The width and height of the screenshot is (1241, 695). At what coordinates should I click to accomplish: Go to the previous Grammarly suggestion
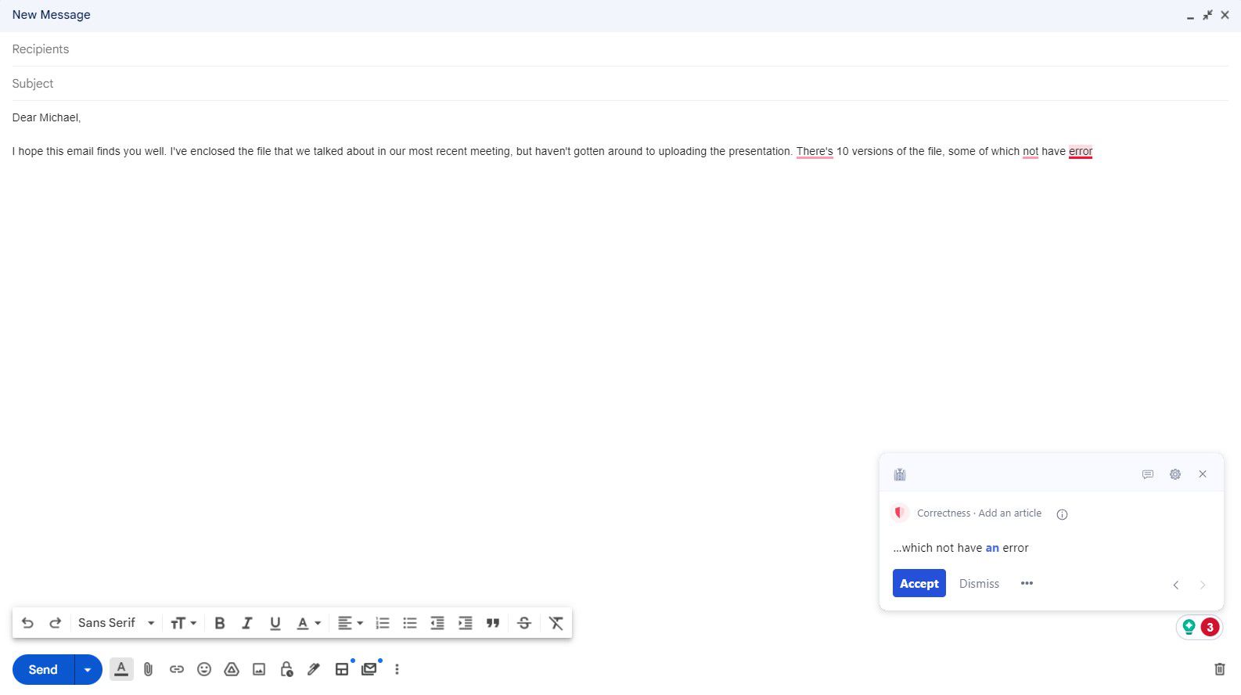click(x=1175, y=585)
